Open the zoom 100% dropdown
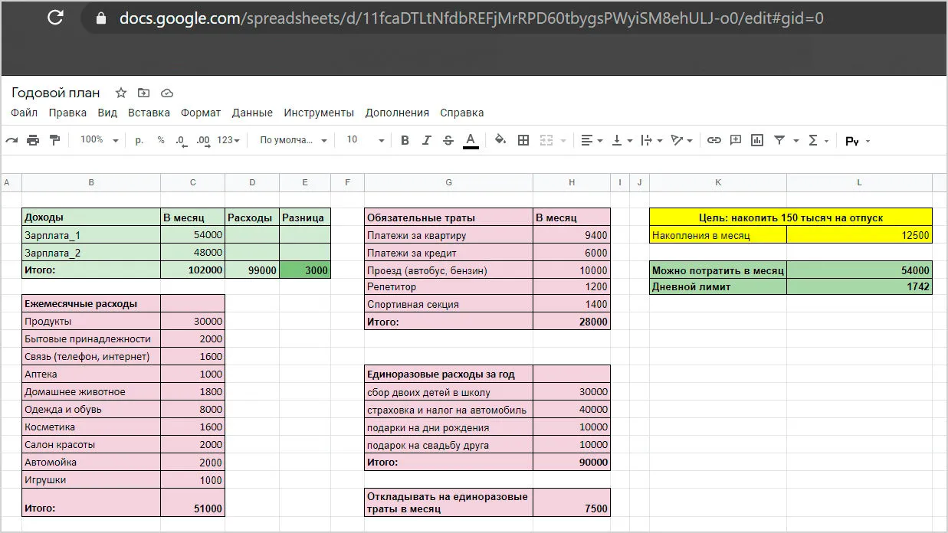The width and height of the screenshot is (948, 533). coord(100,140)
